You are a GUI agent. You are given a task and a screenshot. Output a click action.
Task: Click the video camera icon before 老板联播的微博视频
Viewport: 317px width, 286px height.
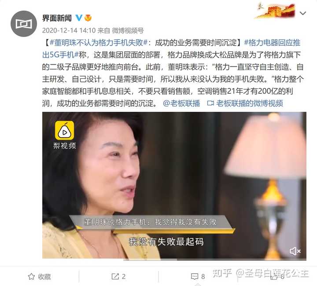210,103
